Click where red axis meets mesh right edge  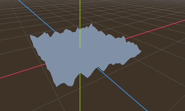pyautogui.click(x=126, y=39)
